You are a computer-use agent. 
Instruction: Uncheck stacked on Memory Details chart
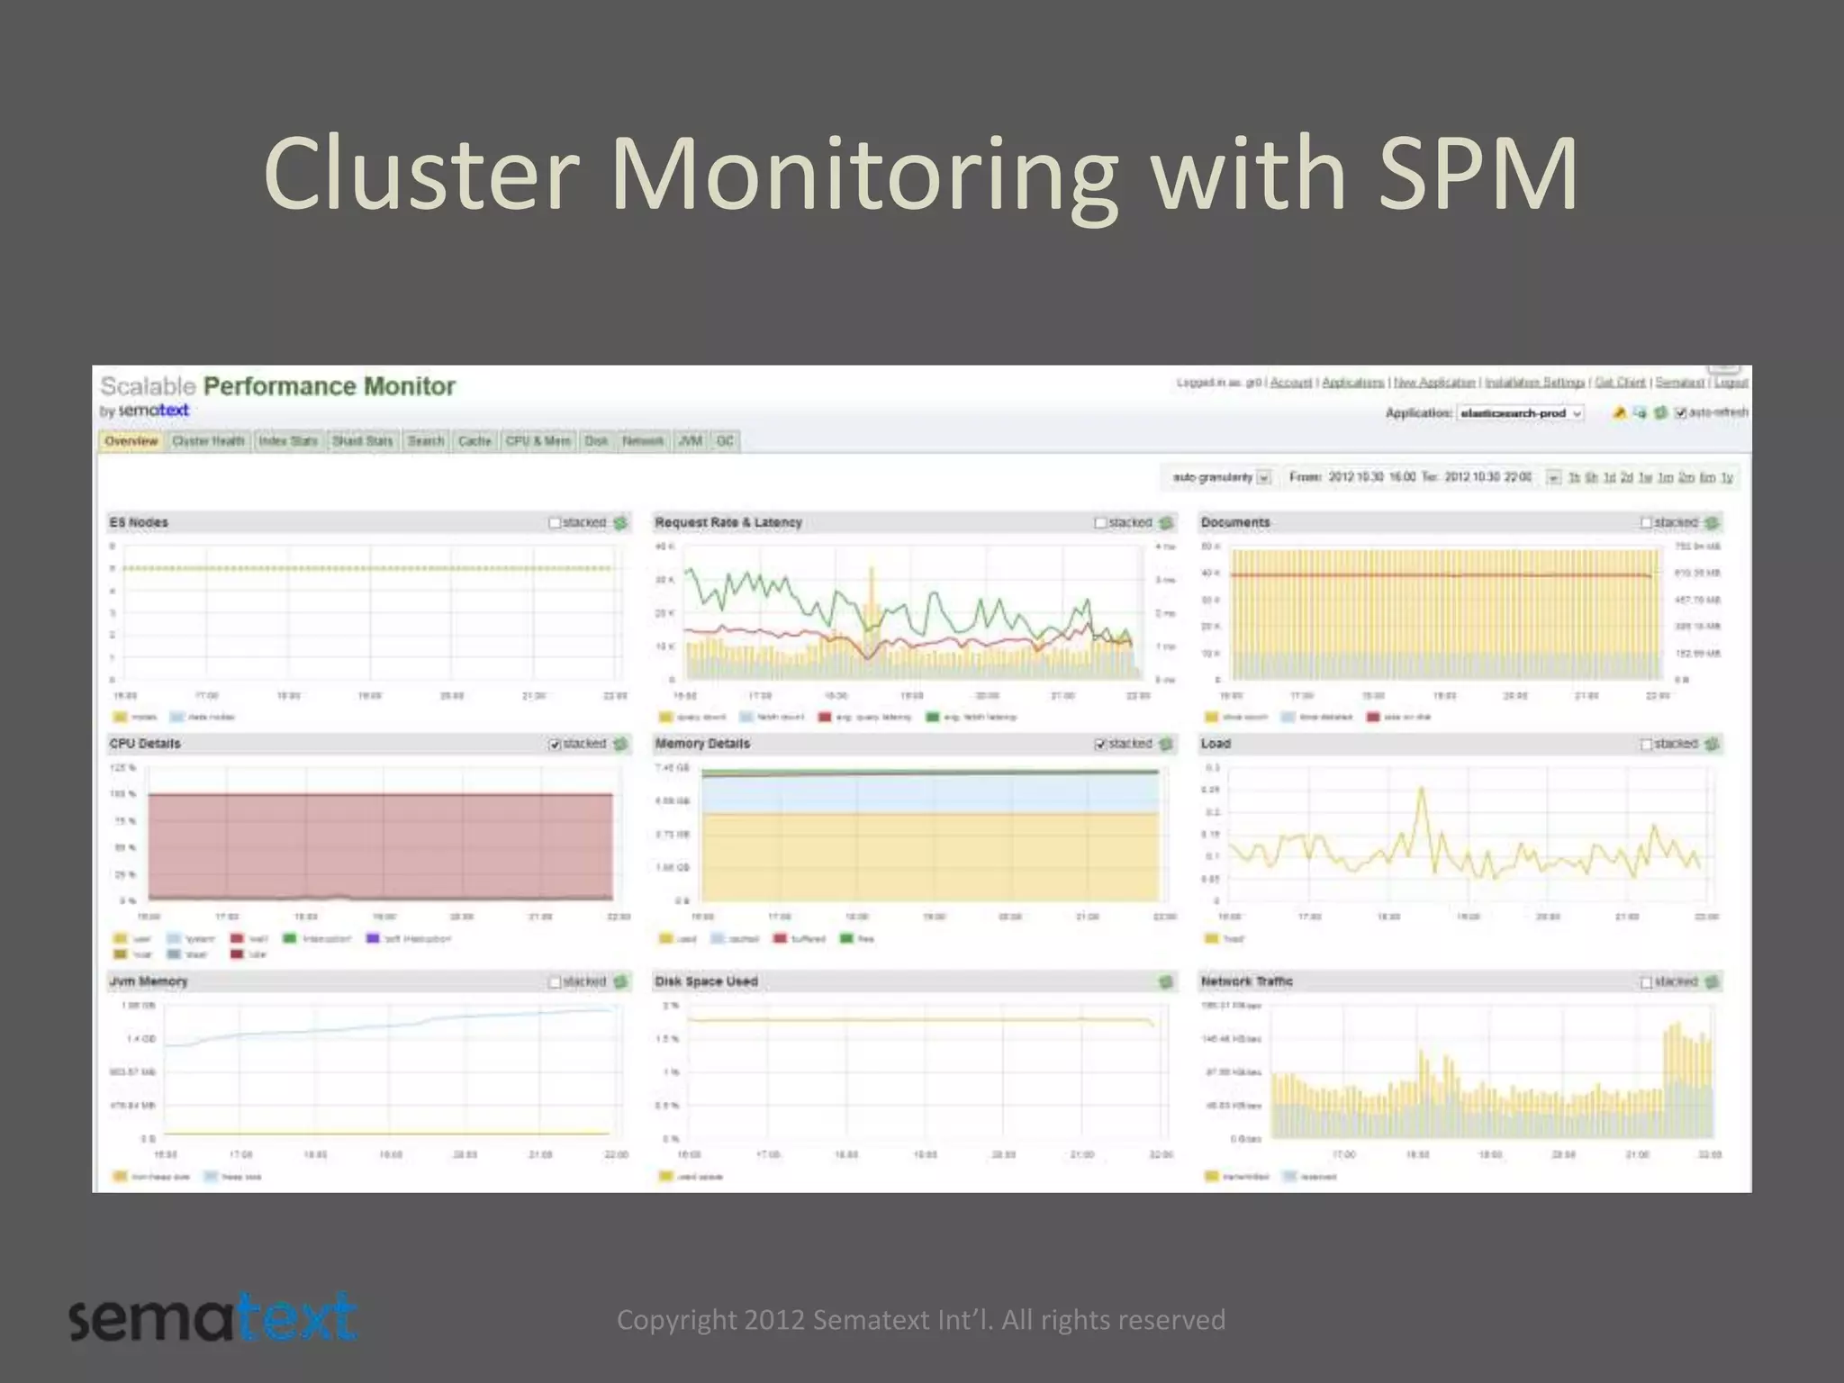coord(1100,745)
